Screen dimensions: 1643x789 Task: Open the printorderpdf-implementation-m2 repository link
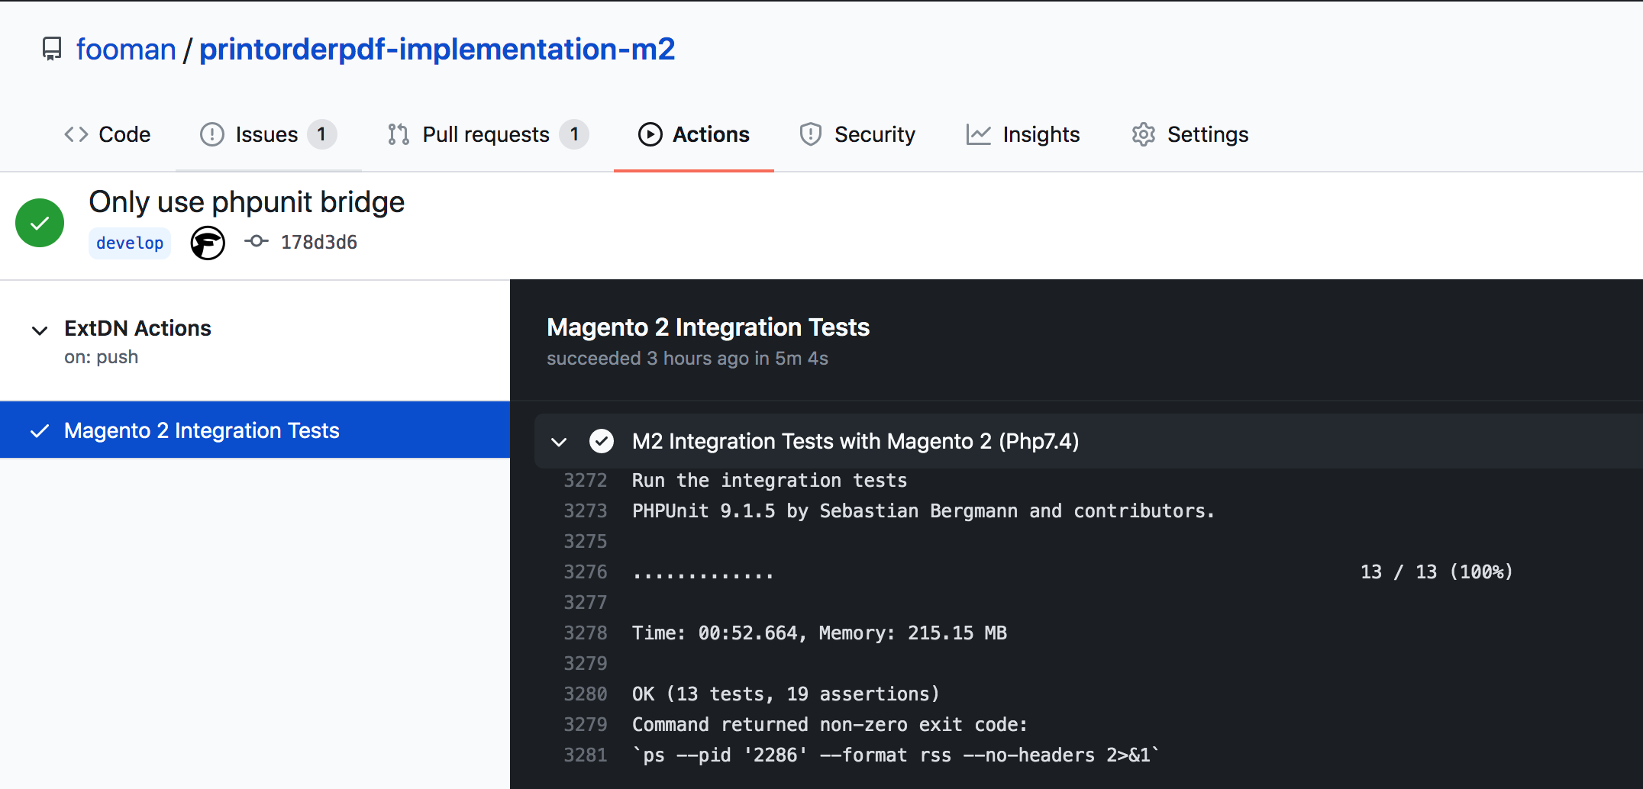tap(437, 48)
